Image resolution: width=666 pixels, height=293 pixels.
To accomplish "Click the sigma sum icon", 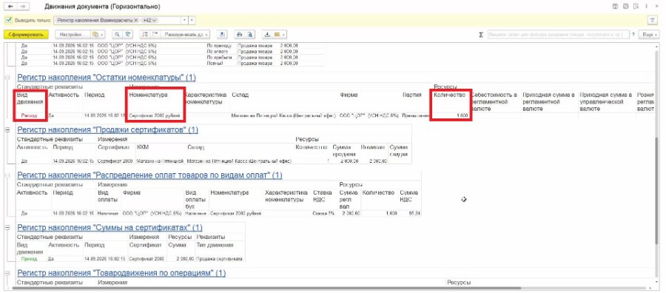I will pyautogui.click(x=481, y=35).
